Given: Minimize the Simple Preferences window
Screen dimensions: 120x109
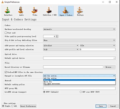Looking at the screenshot, I should click(x=103, y=2).
